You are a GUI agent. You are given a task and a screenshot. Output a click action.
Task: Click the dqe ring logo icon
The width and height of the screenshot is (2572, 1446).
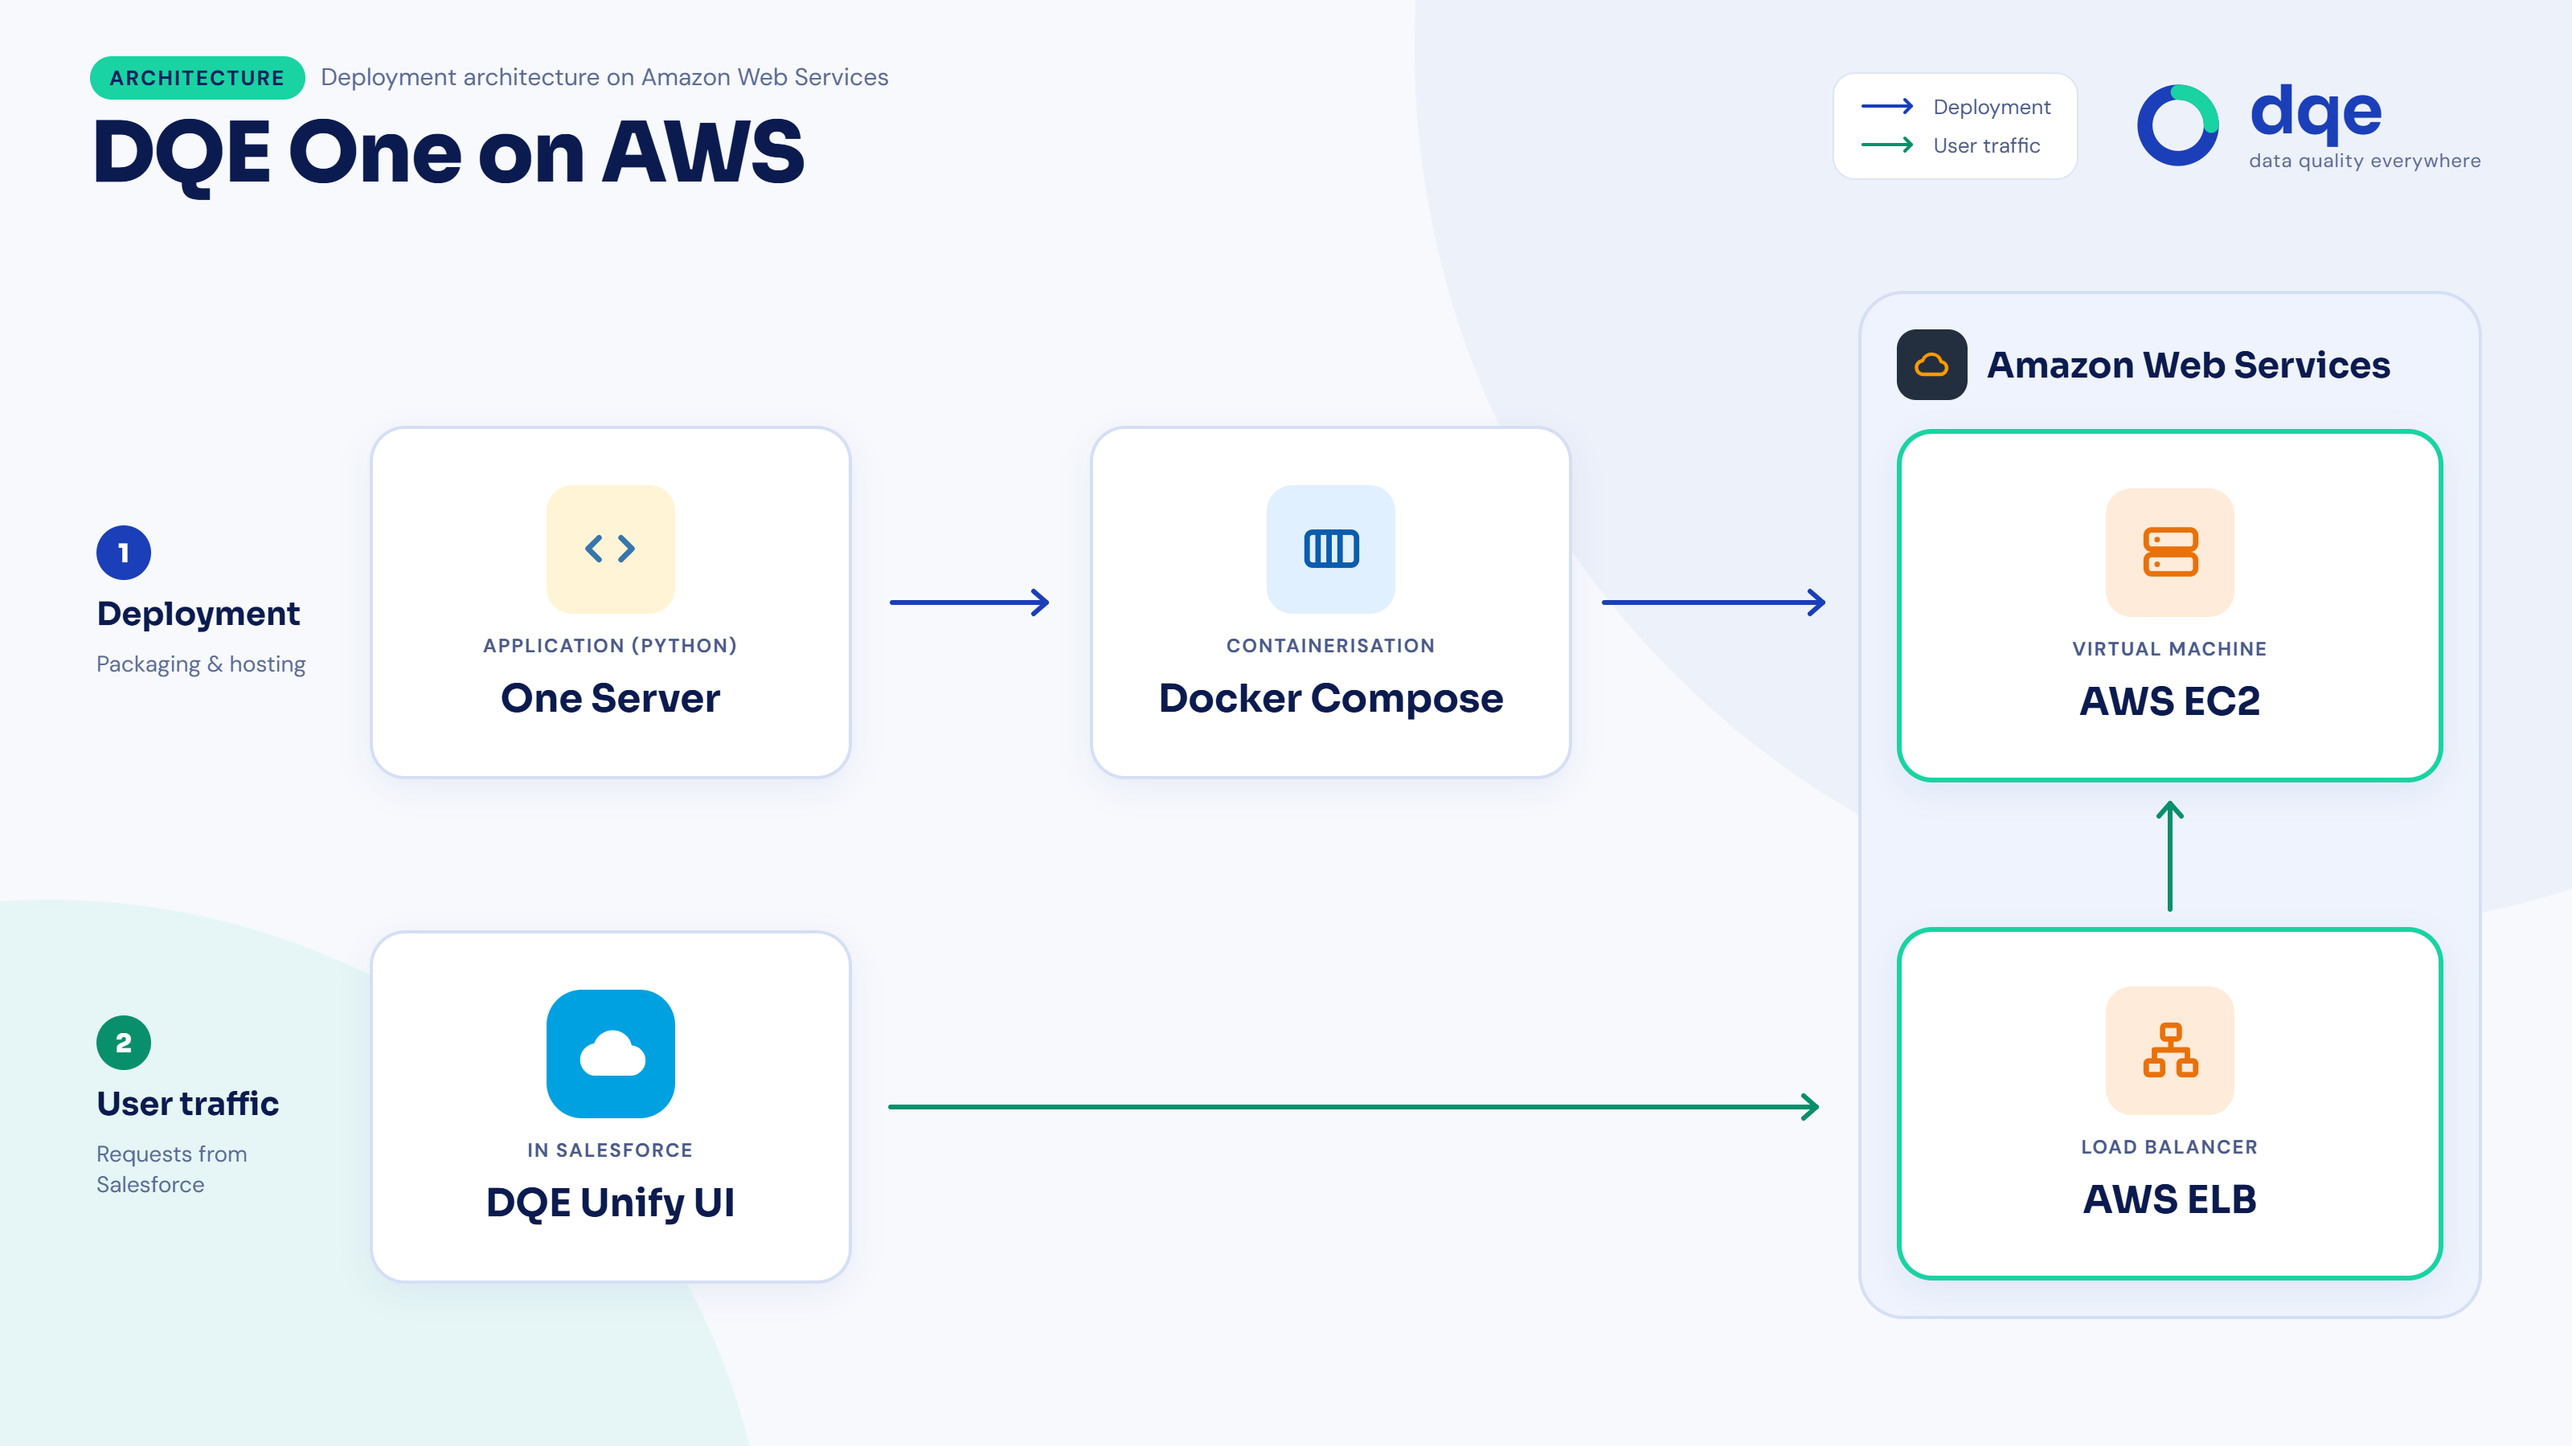(x=2177, y=126)
